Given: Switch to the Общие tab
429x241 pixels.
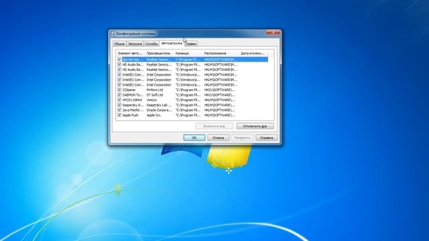Looking at the screenshot, I should (x=119, y=44).
